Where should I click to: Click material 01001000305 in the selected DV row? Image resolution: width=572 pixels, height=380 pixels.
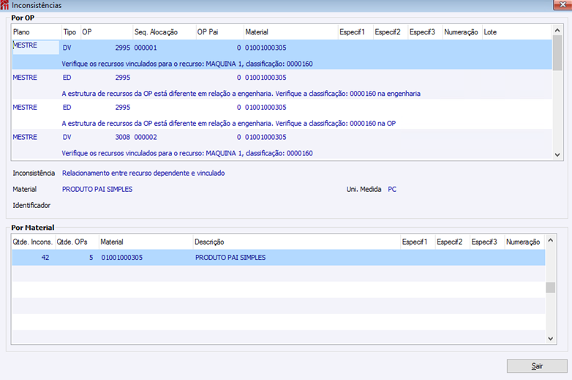(266, 48)
